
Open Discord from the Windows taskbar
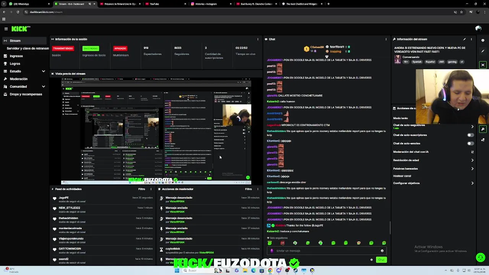click(x=279, y=270)
